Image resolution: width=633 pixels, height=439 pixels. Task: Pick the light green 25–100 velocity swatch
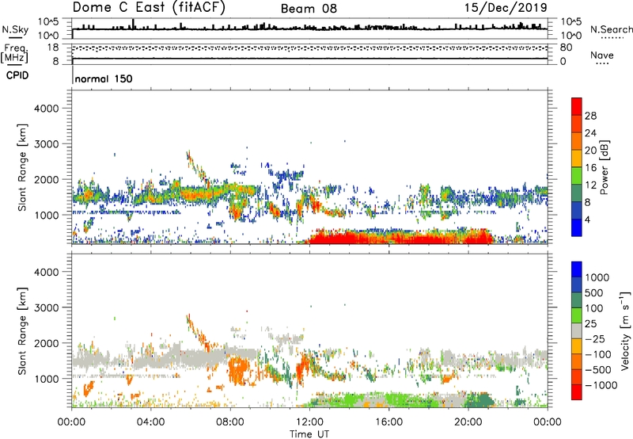577,315
